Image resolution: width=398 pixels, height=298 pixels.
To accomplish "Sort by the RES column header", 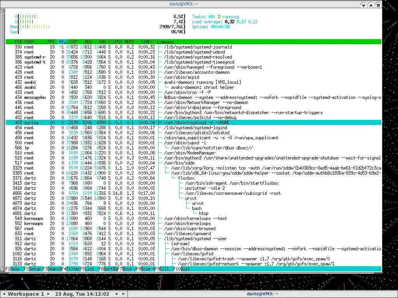I will [x=88, y=42].
